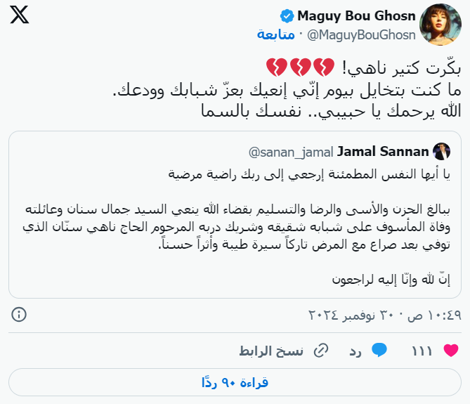470x404 pixels.
Task: Click the blue verified badge
Action: coord(287,15)
